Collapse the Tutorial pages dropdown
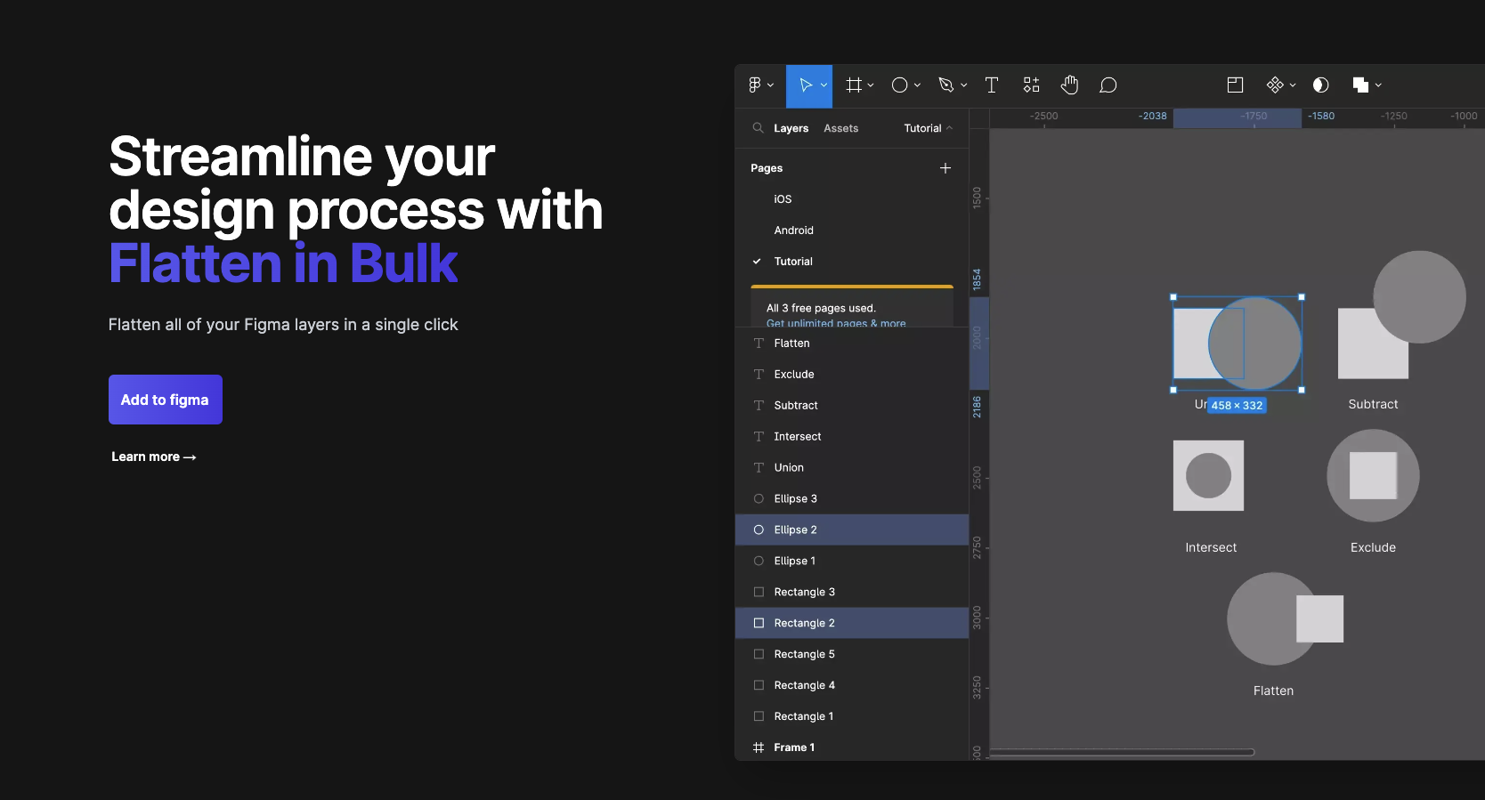This screenshot has width=1485, height=800. point(929,128)
